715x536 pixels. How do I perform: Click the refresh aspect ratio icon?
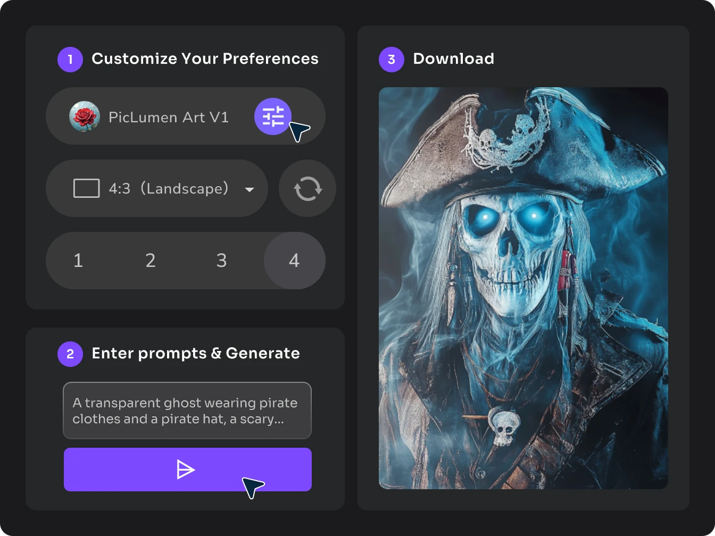pyautogui.click(x=307, y=188)
